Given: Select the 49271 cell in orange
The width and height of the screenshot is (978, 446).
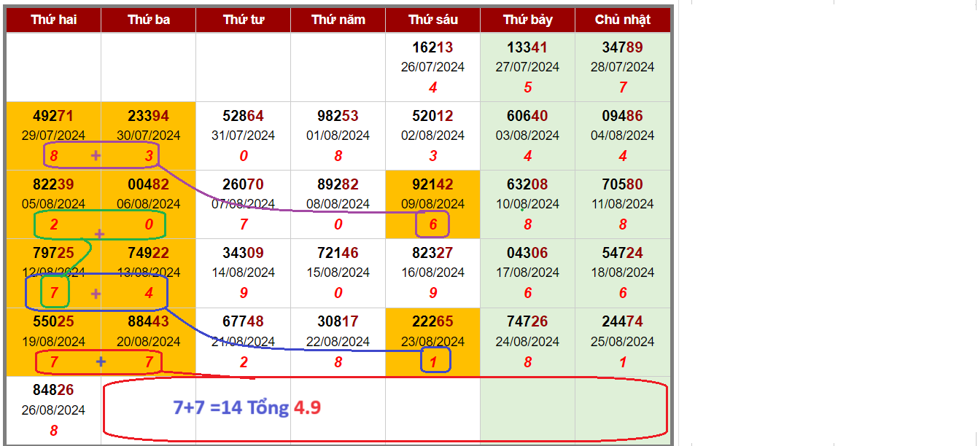Looking at the screenshot, I should 53,116.
